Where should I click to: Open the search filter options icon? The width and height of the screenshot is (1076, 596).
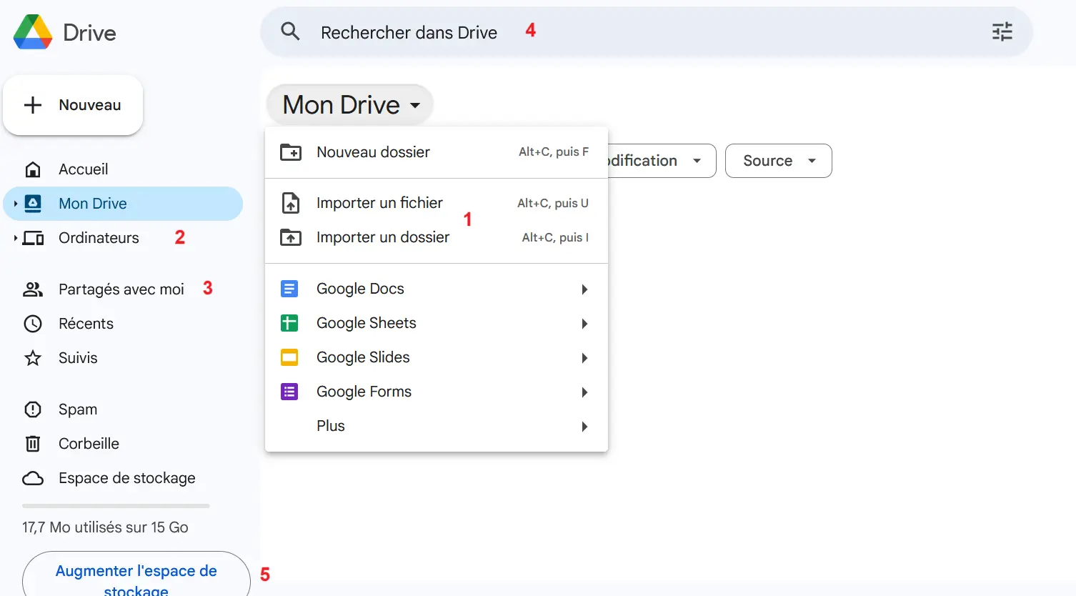point(1002,31)
